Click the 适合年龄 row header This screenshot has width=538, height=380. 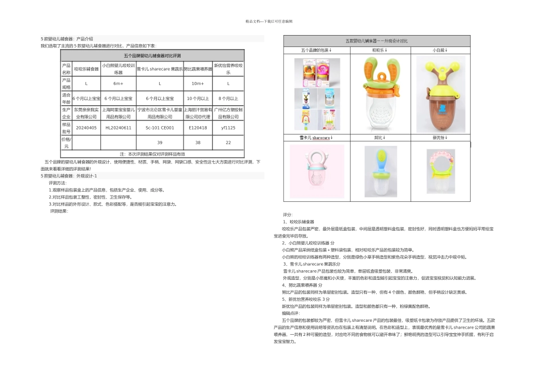coord(66,98)
